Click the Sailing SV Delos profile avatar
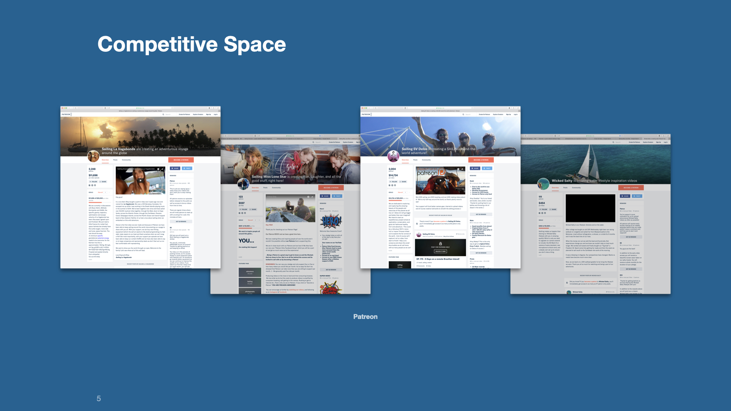The height and width of the screenshot is (411, 731). point(393,156)
